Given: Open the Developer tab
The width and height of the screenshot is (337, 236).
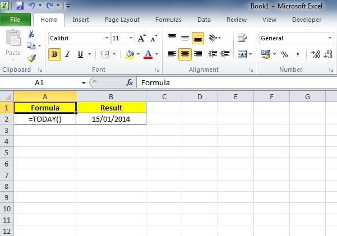Looking at the screenshot, I should (307, 20).
